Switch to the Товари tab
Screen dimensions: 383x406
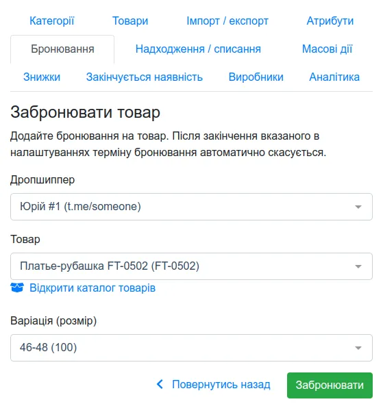pos(130,21)
